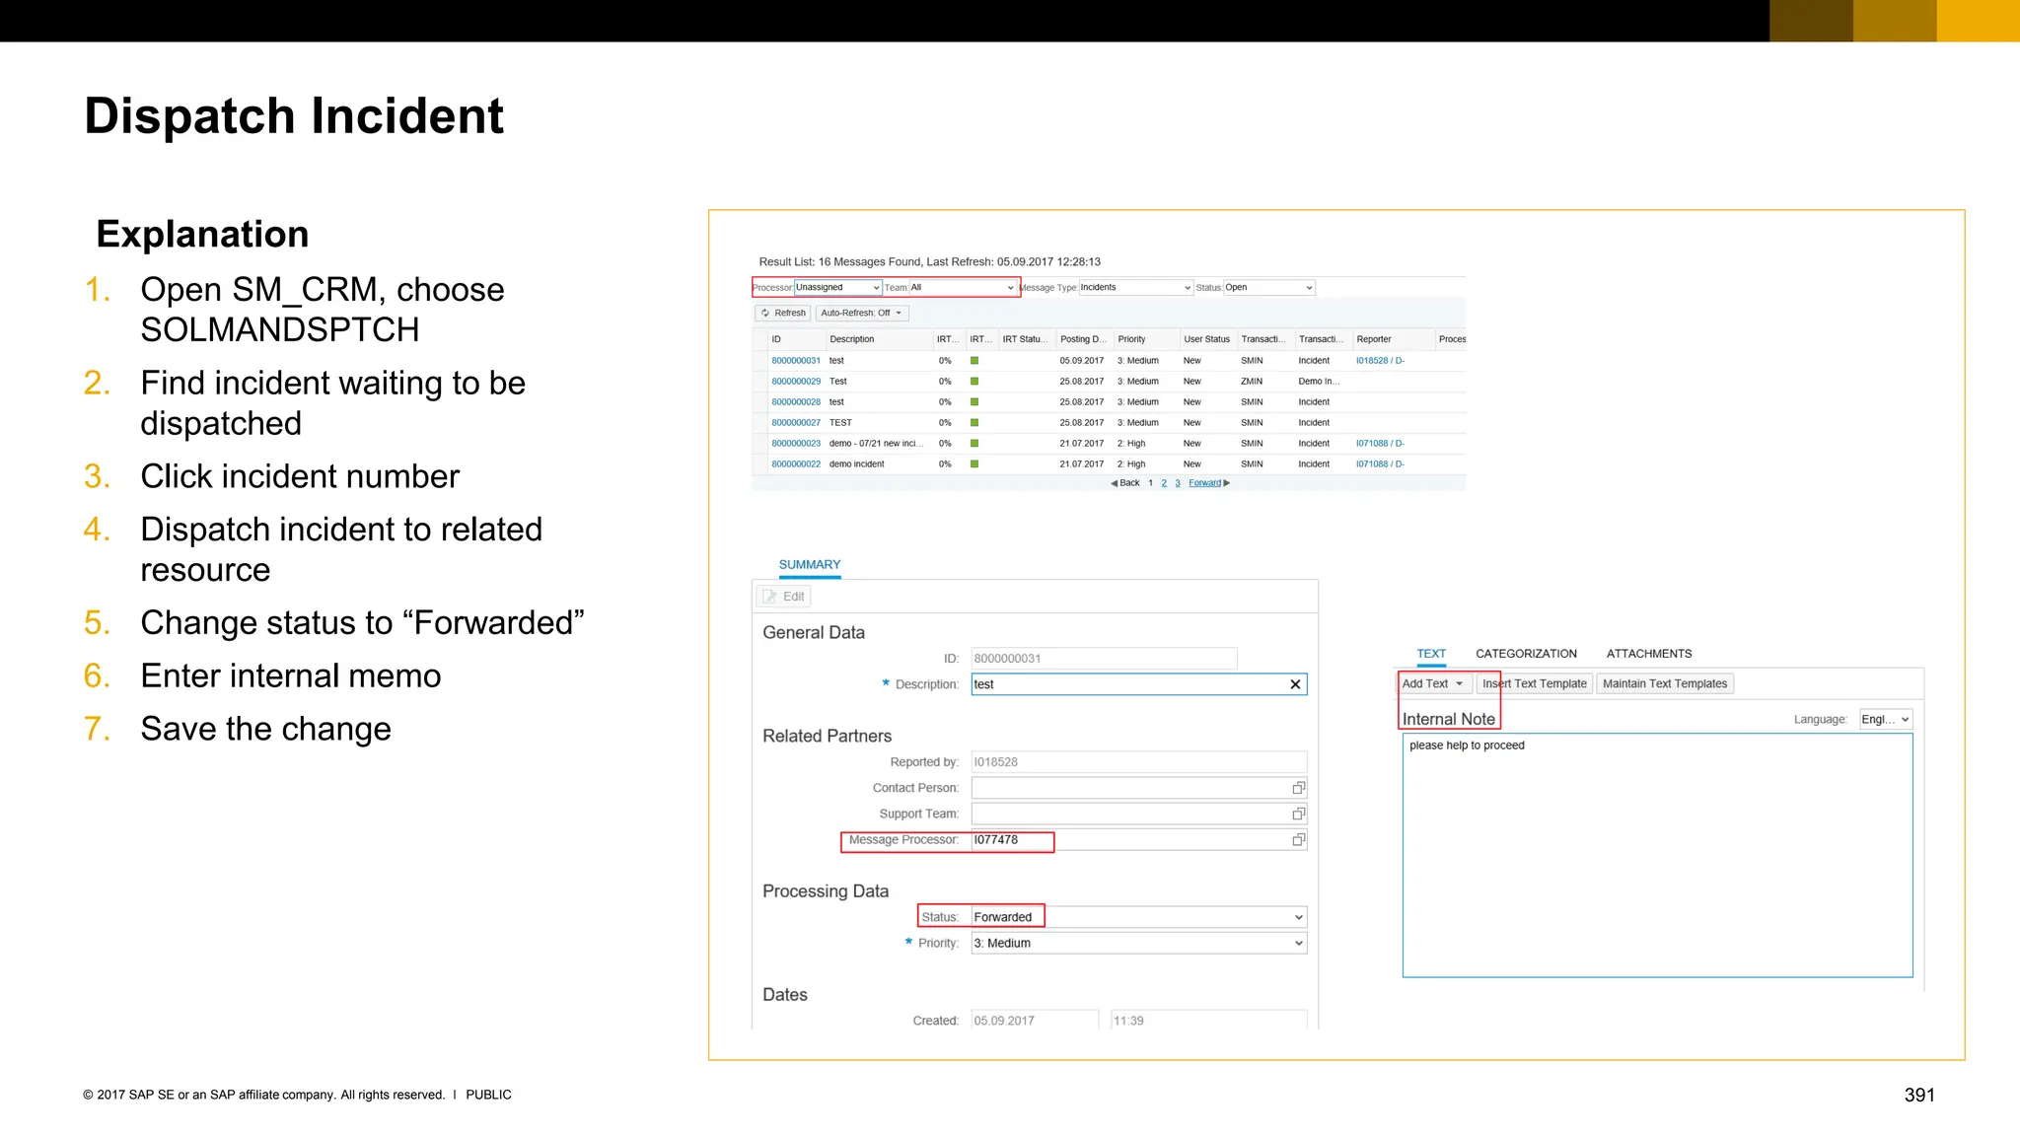2020x1136 pixels.
Task: Go to page 2 of results
Action: 1164,483
